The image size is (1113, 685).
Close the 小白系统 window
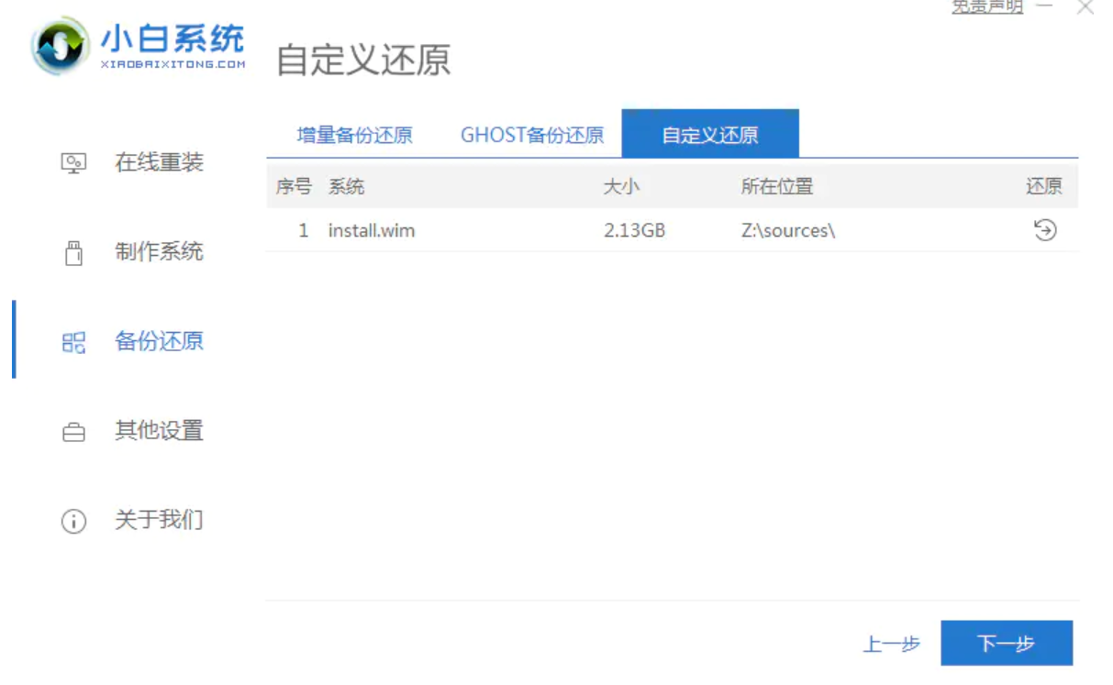tap(1085, 7)
